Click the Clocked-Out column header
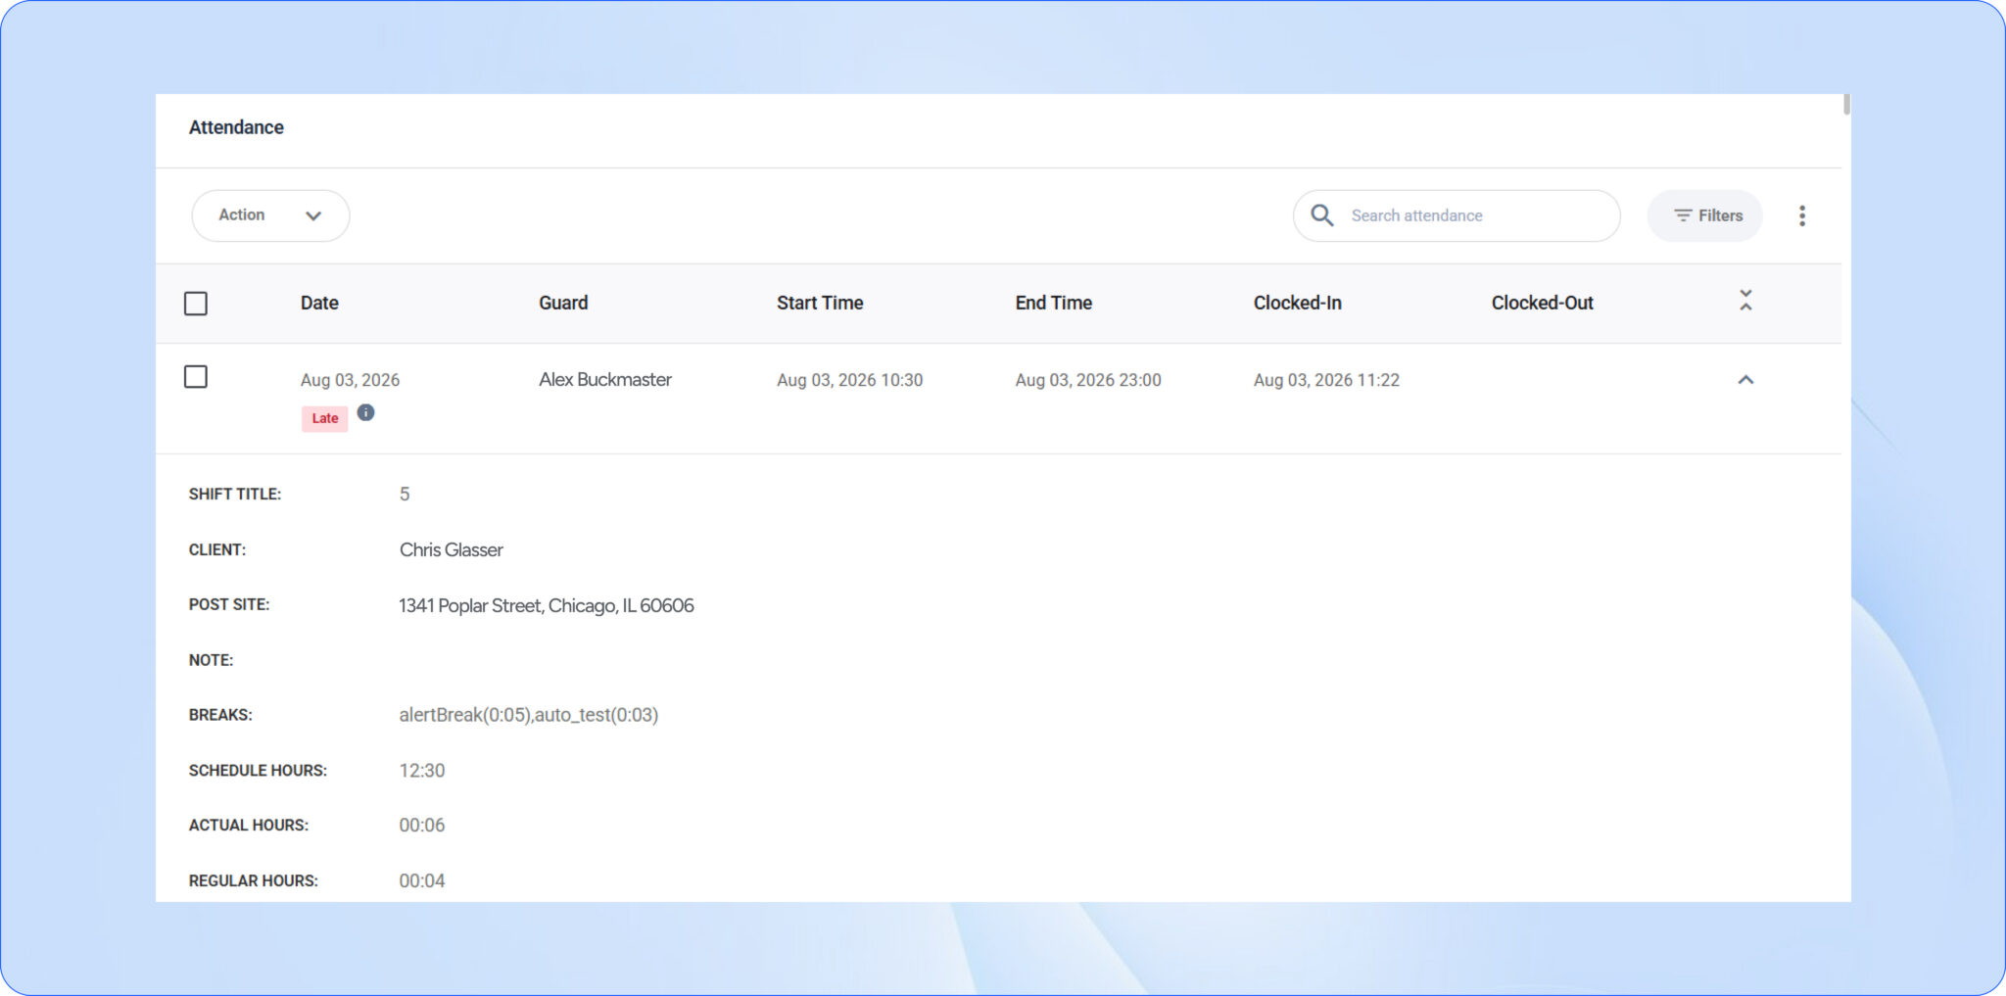This screenshot has height=996, width=2006. (1542, 304)
